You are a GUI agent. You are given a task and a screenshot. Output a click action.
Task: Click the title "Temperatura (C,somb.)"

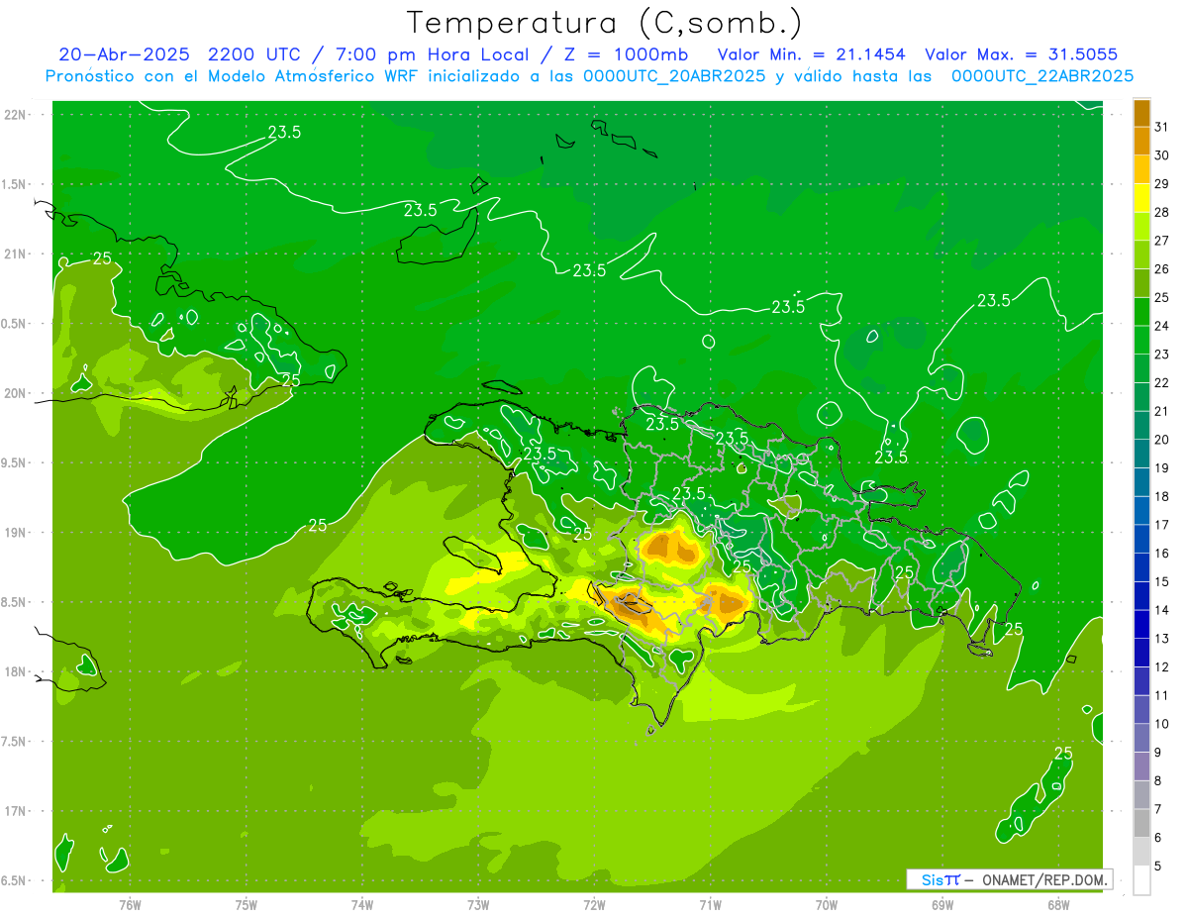pos(605,23)
